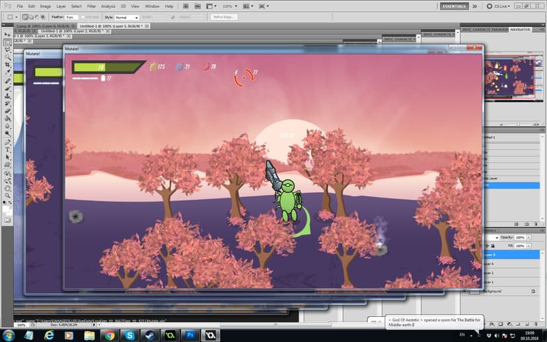Enable Intersect with selection mode
This screenshot has width=547, height=342.
pos(43,17)
